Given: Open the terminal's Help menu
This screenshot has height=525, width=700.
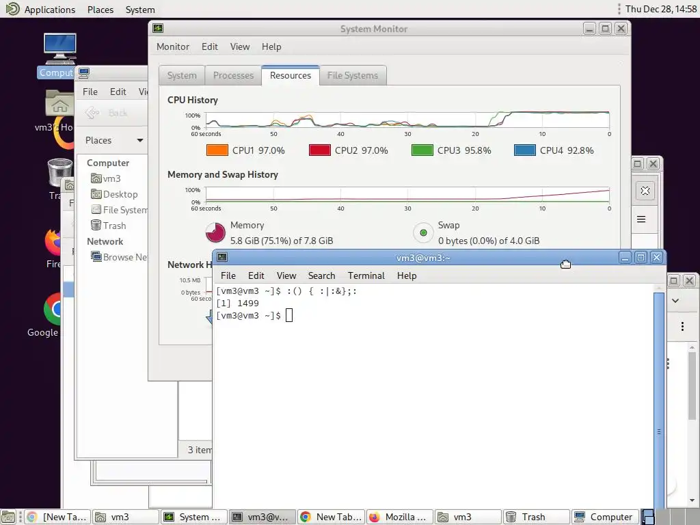Looking at the screenshot, I should tap(407, 275).
